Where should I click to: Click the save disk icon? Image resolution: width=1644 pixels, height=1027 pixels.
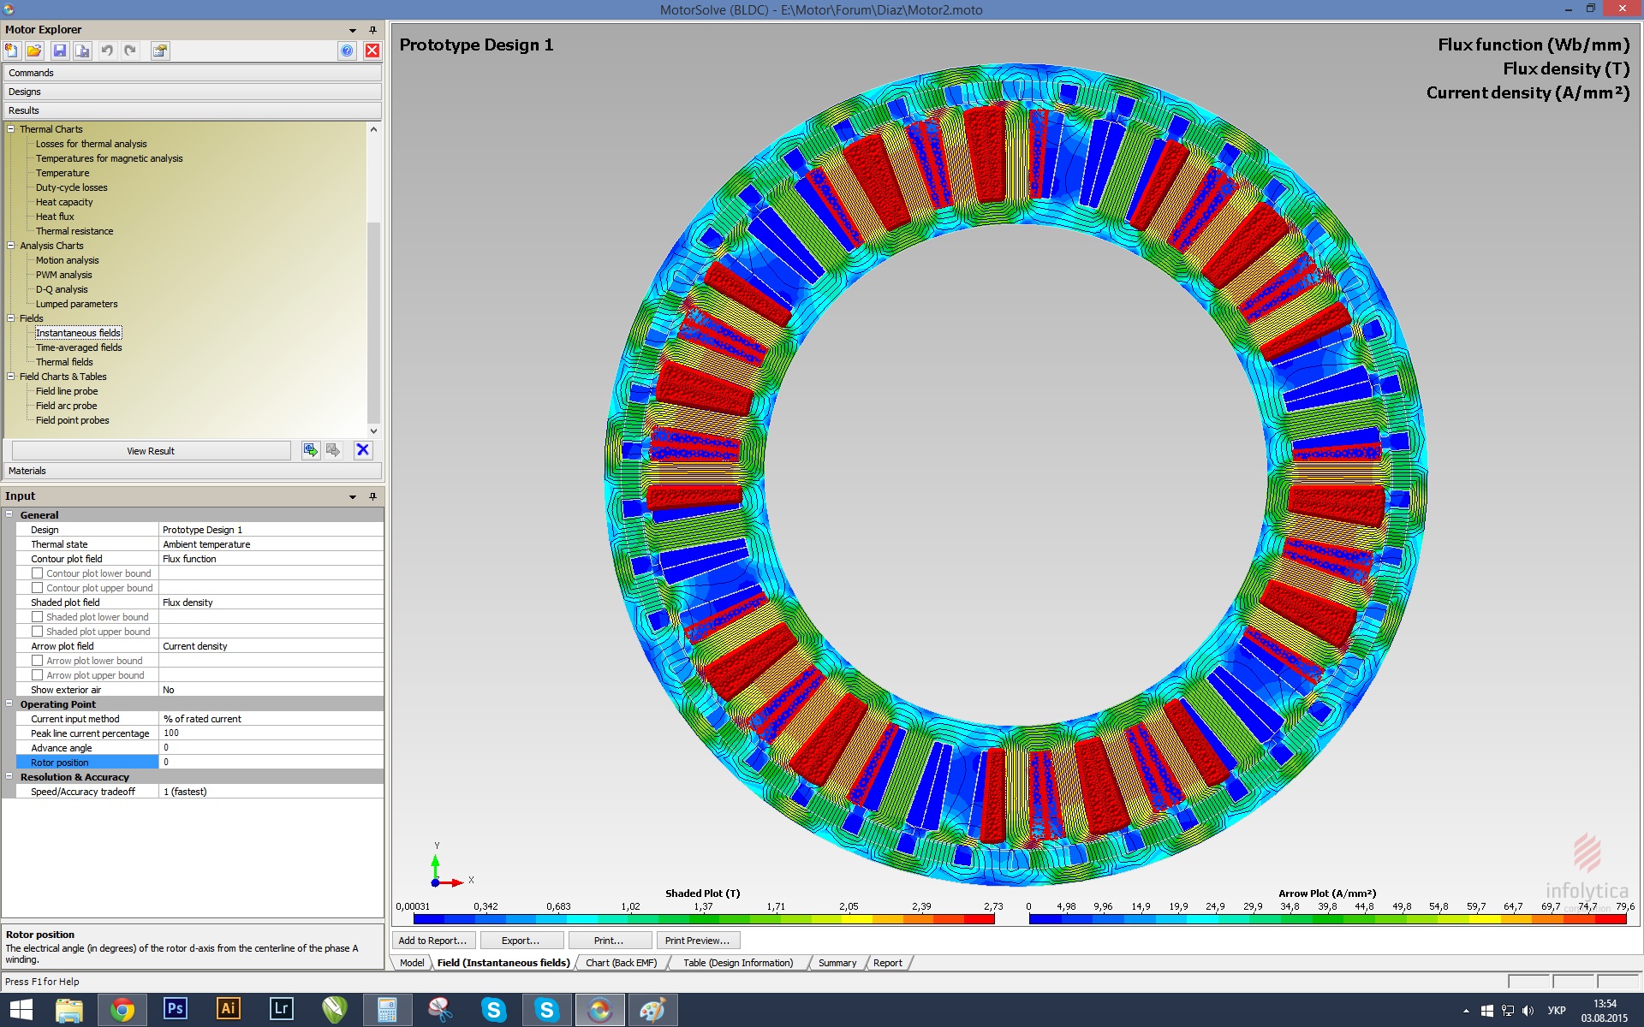[x=59, y=50]
